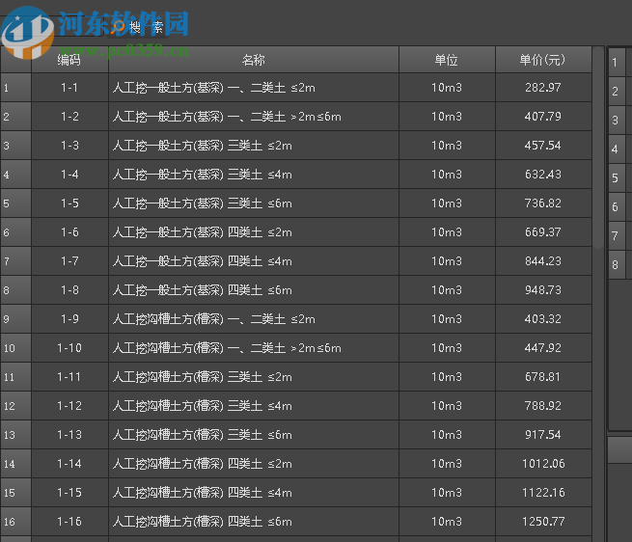Screen dimensions: 632x542
Task: Select row header 8 in main table
Action: coord(15,290)
